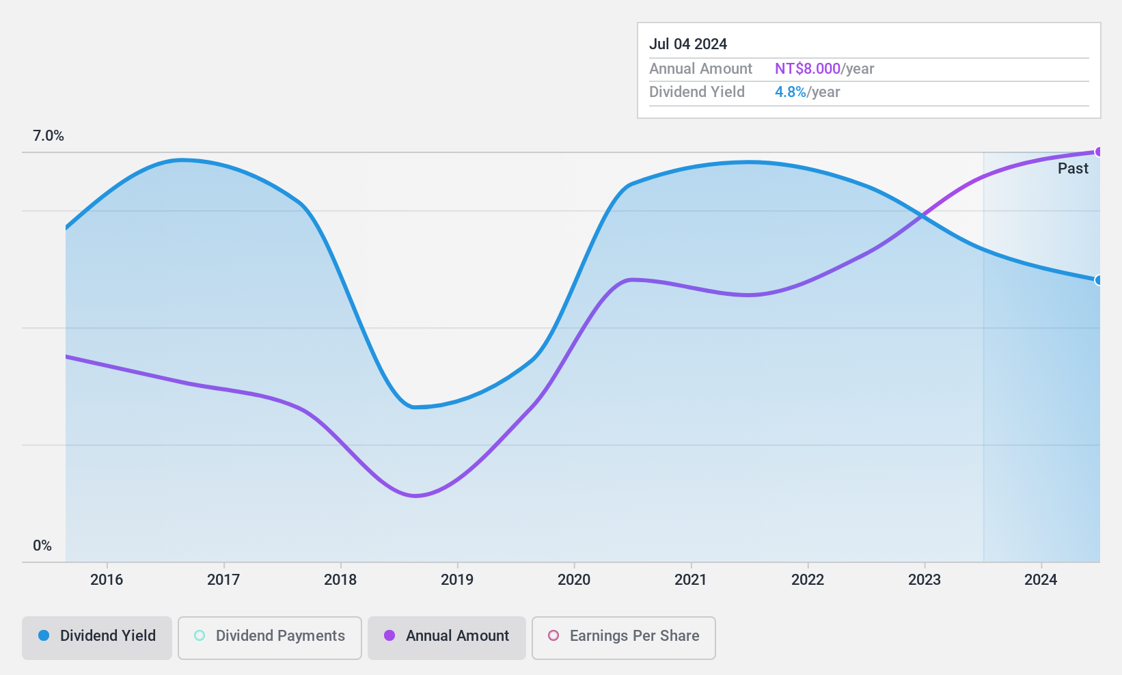Click the blue Dividend Yield legend dot
The width and height of the screenshot is (1122, 675).
pyautogui.click(x=44, y=635)
